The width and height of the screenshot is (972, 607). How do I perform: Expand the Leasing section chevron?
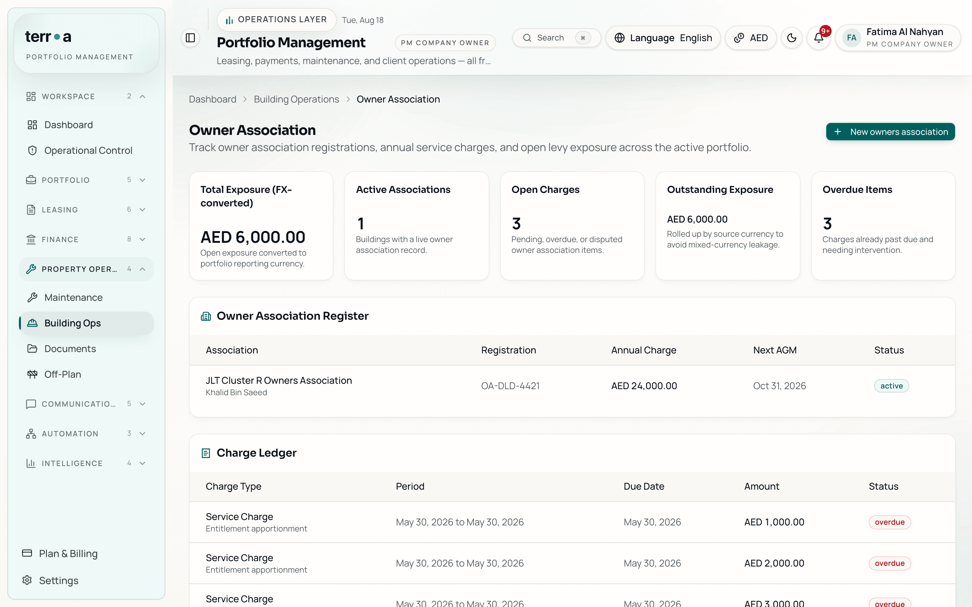tap(142, 209)
